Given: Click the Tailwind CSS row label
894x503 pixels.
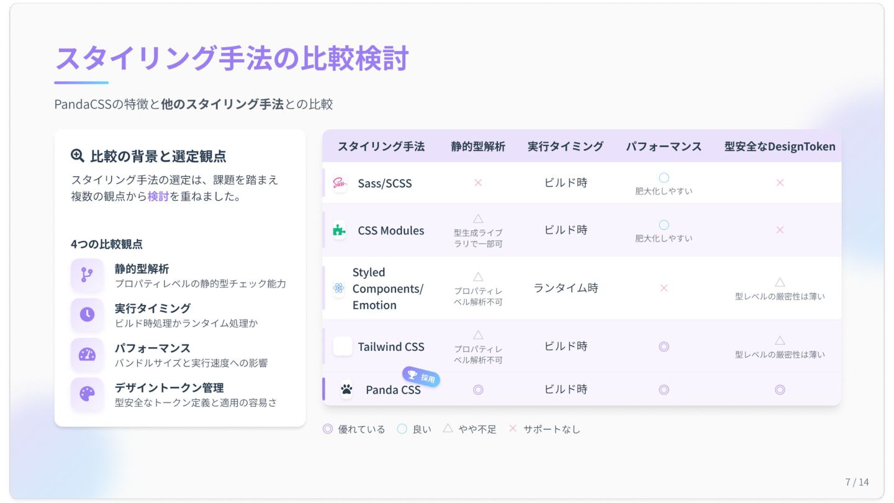Looking at the screenshot, I should (x=391, y=347).
